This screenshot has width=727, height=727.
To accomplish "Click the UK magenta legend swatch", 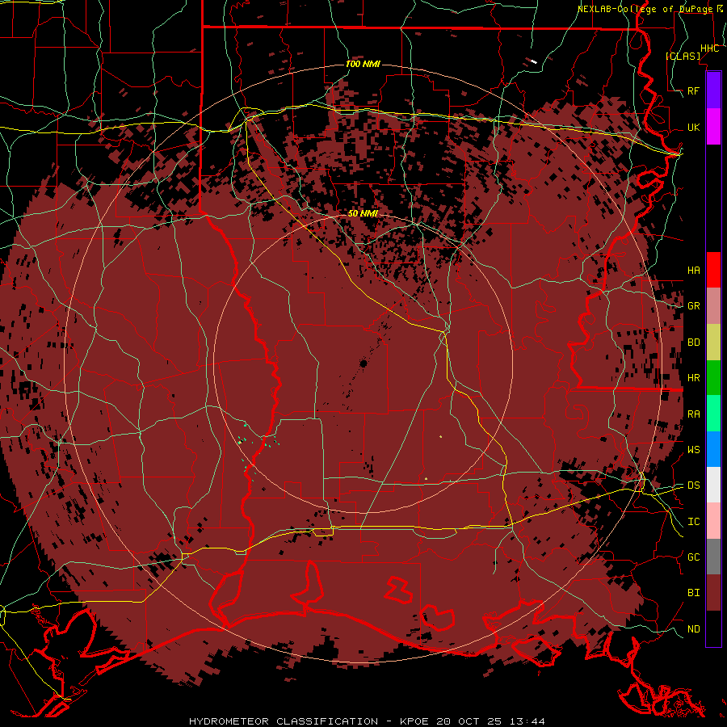I will (713, 127).
